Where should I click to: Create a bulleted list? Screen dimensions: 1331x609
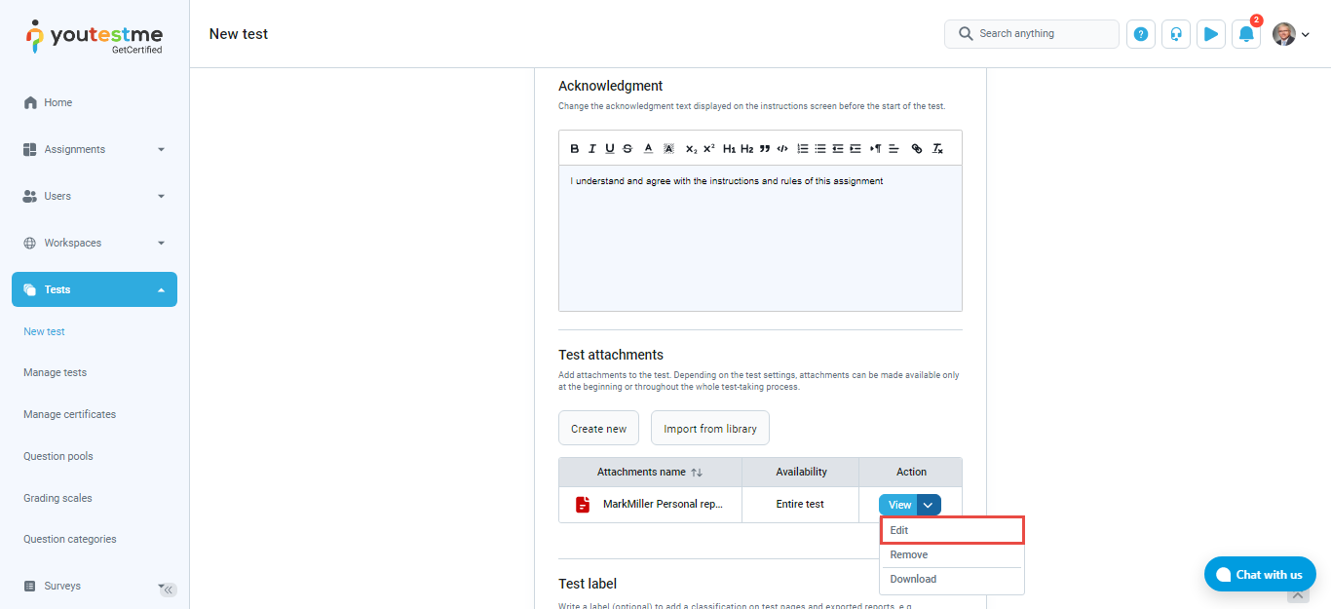click(820, 149)
